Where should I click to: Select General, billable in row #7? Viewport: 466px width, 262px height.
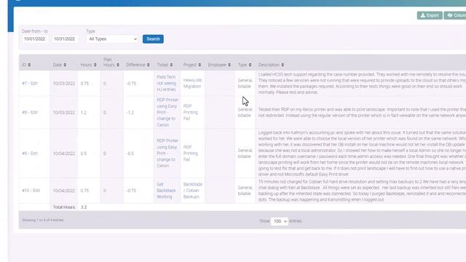(x=245, y=84)
